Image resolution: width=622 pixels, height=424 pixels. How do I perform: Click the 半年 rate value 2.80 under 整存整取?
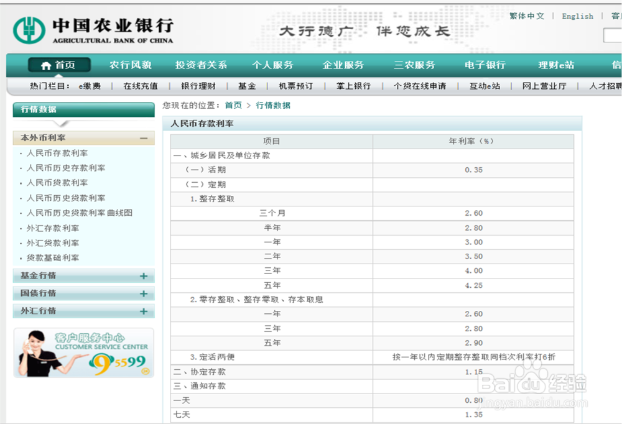(x=473, y=228)
